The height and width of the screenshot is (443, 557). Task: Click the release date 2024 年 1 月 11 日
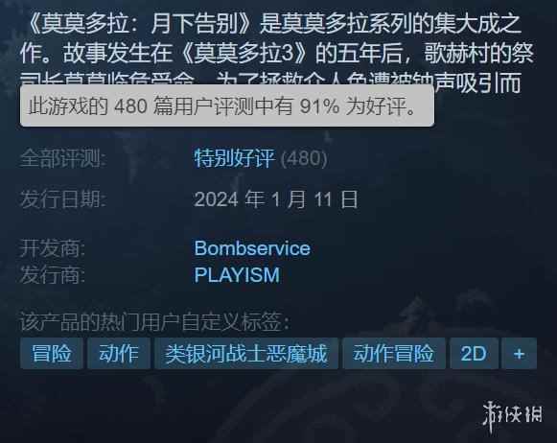click(x=276, y=199)
